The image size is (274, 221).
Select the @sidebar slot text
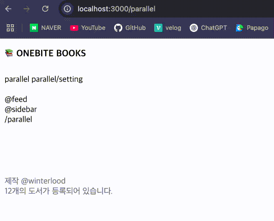[21, 109]
